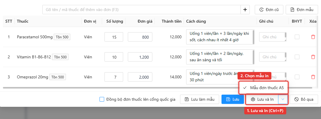The image size is (321, 119).
Task: Save the prescription with Lưu
Action: [233, 99]
